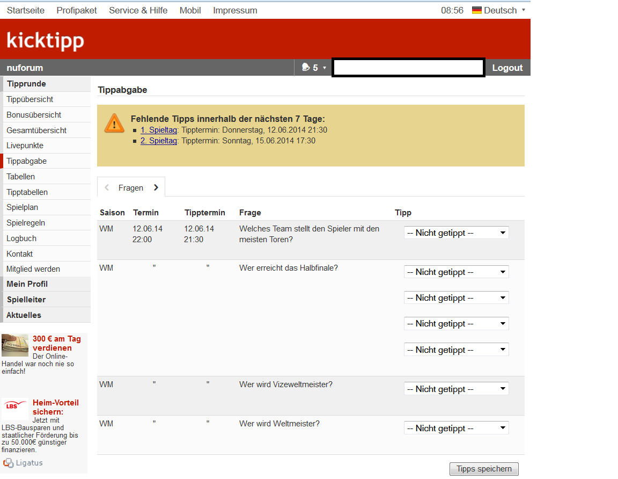Open the 1. Spieltag link
618x479 pixels.
(x=159, y=130)
